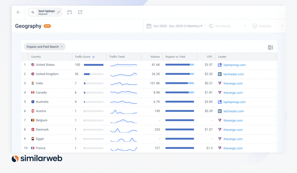This screenshot has width=297, height=173.
Task: Click the Australia flag icon
Action: 33,102
